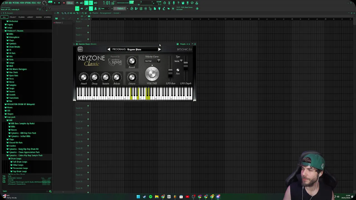The height and width of the screenshot is (200, 356).
Task: Click the transport Stop button
Action: (59, 3)
